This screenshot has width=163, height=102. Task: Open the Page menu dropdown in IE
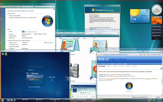point(154,54)
